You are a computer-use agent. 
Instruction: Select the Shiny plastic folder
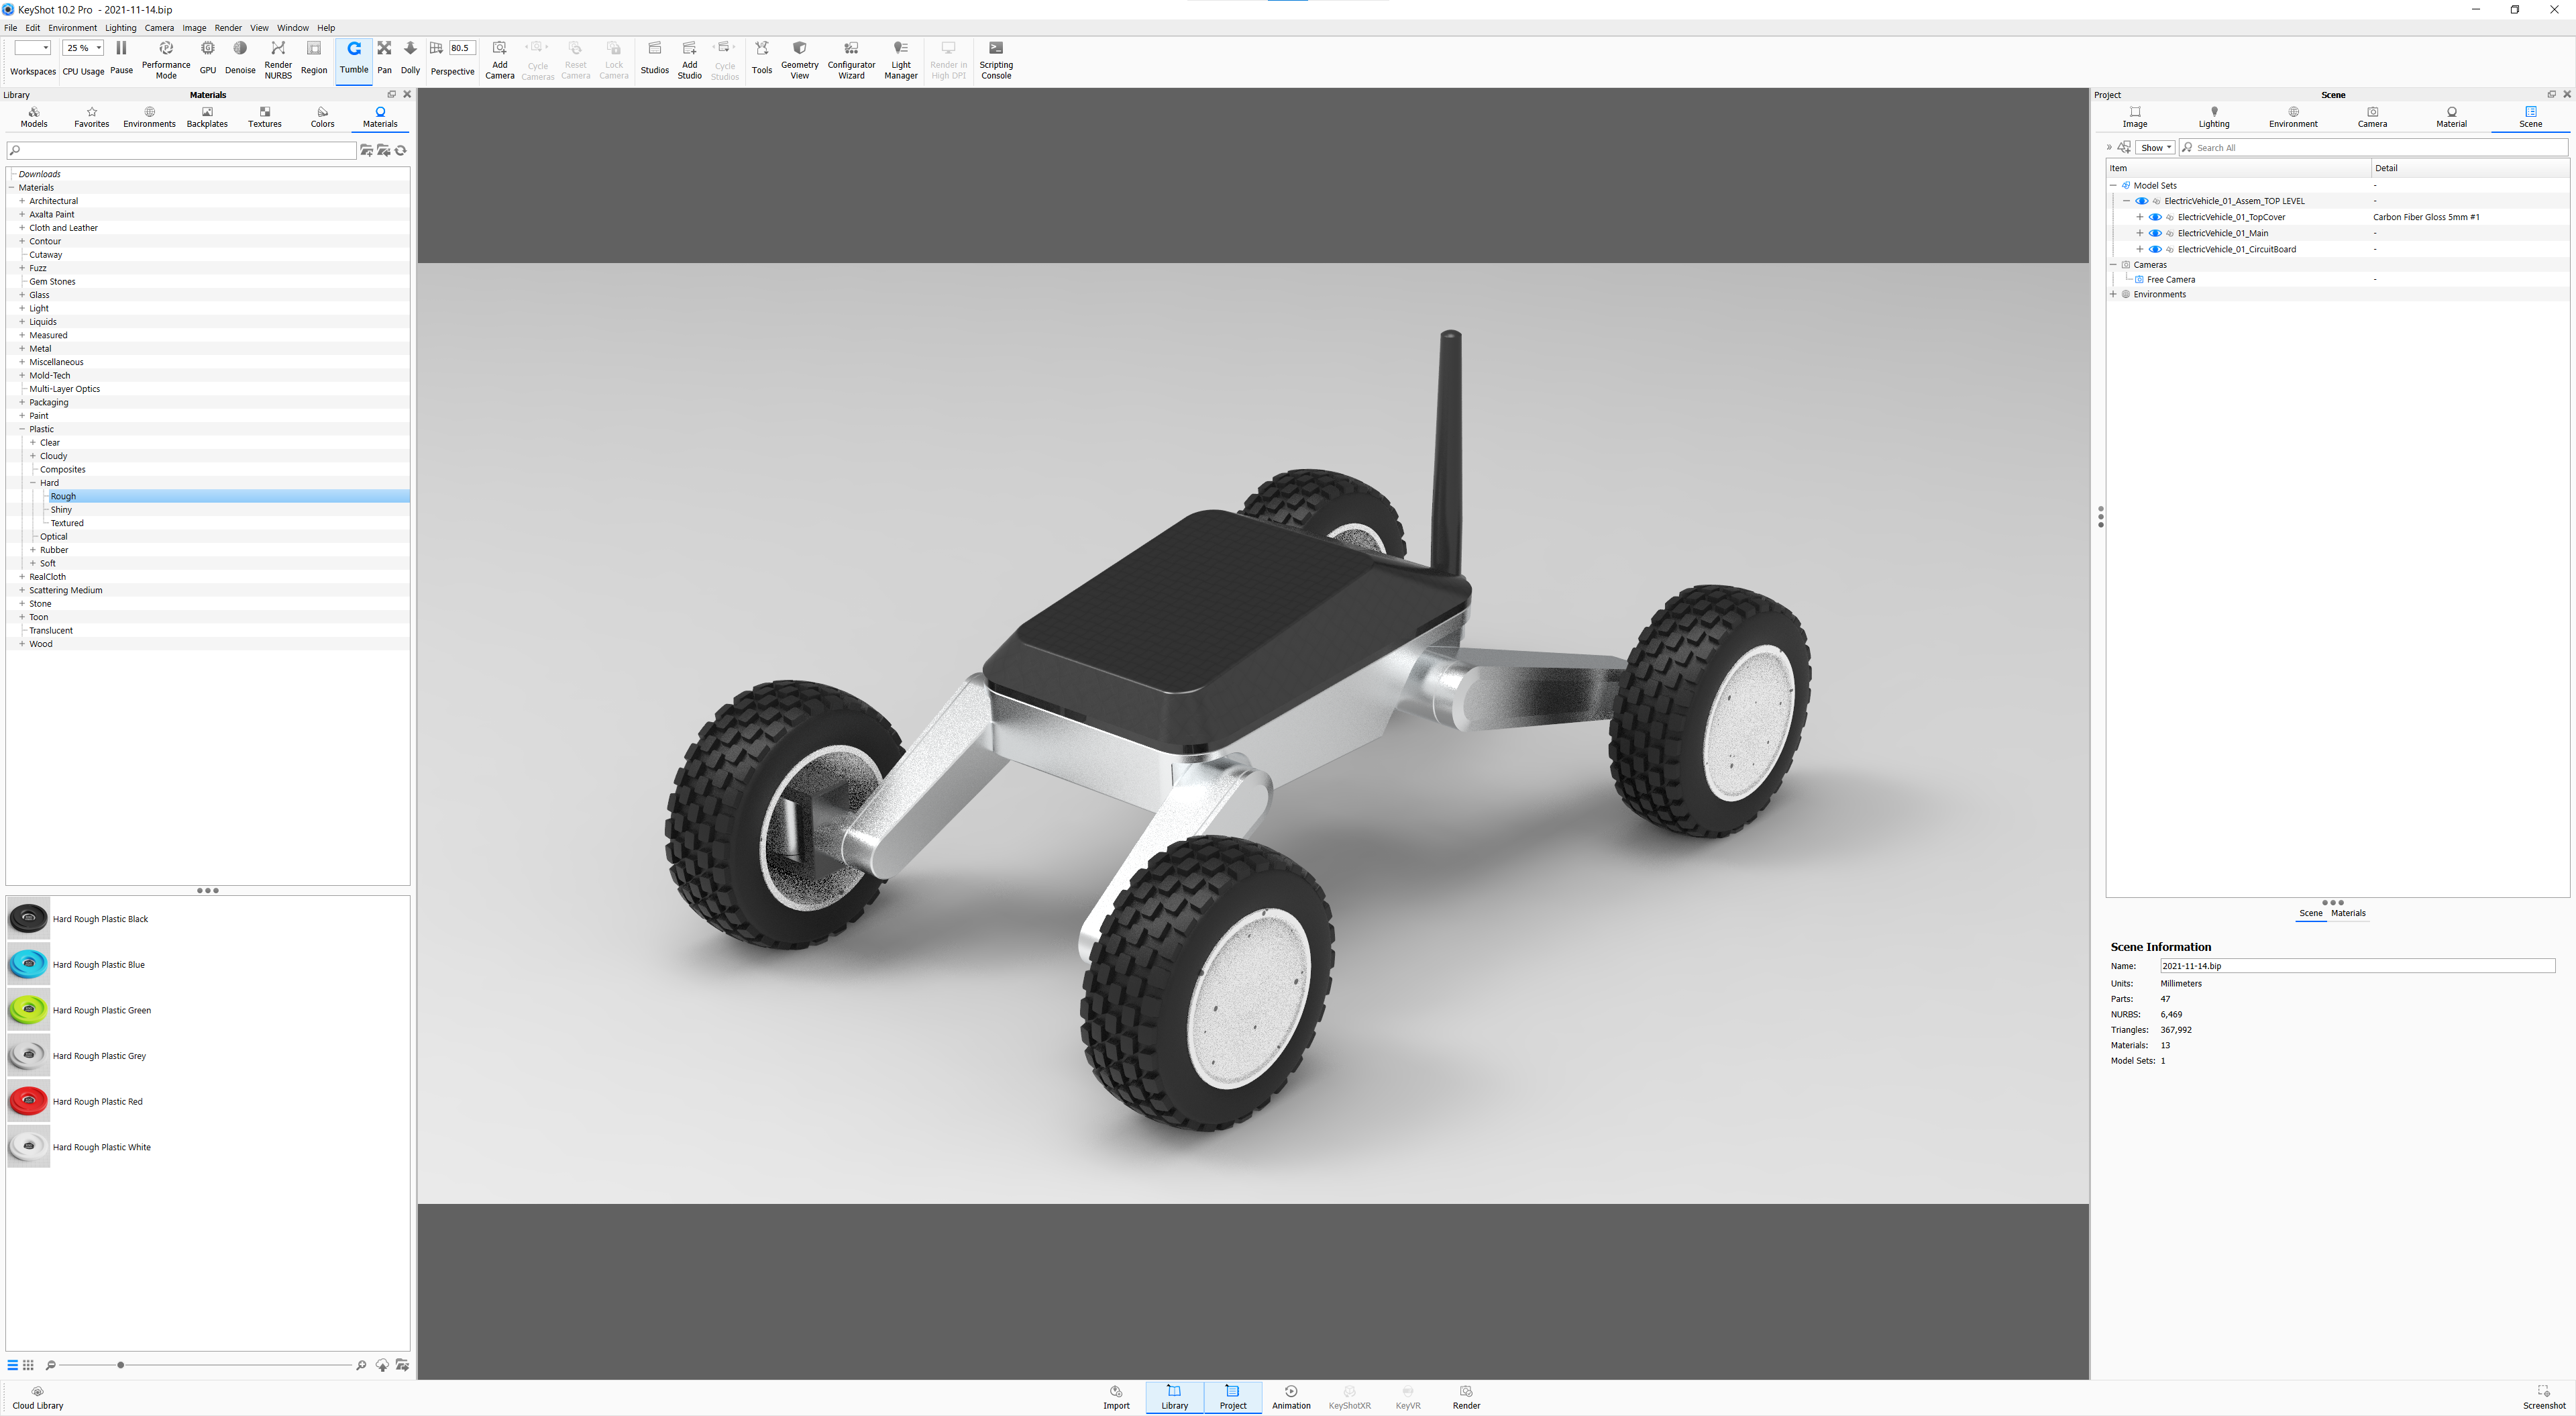(61, 509)
